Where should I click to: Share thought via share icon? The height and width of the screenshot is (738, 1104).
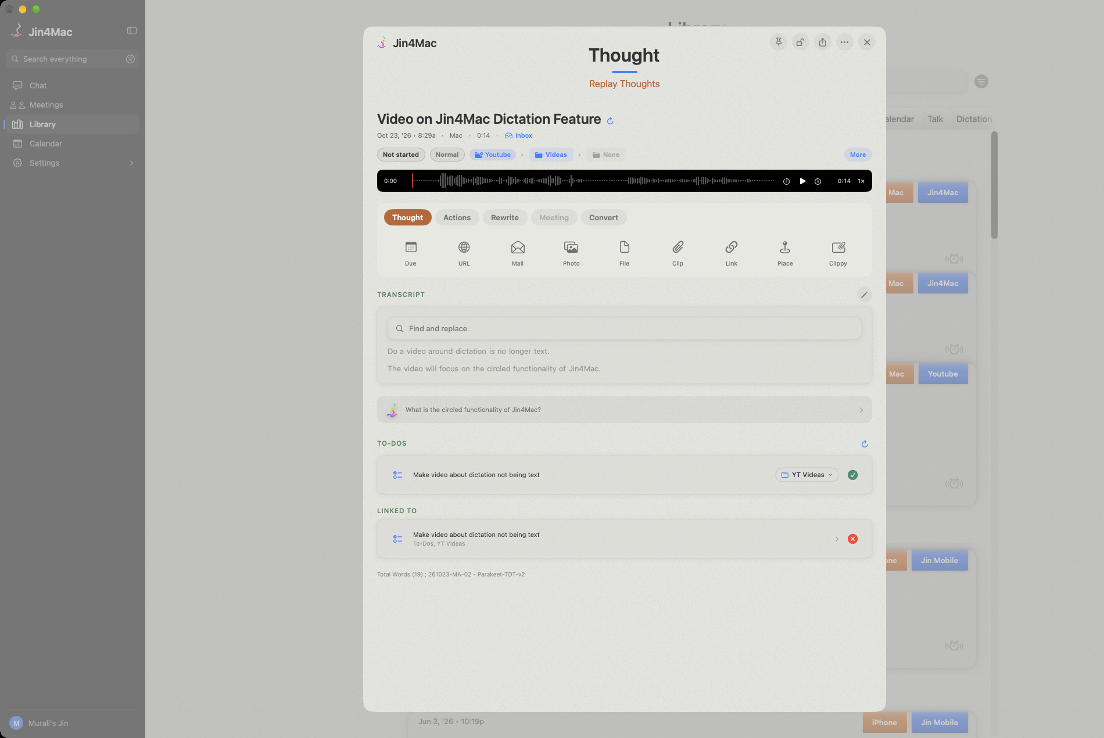(x=823, y=42)
